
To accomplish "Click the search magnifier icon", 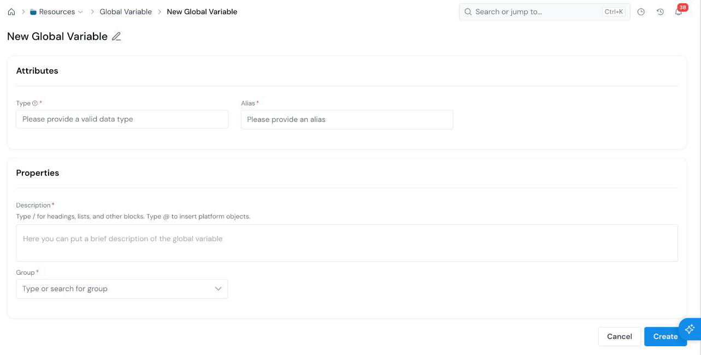I will [x=468, y=11].
